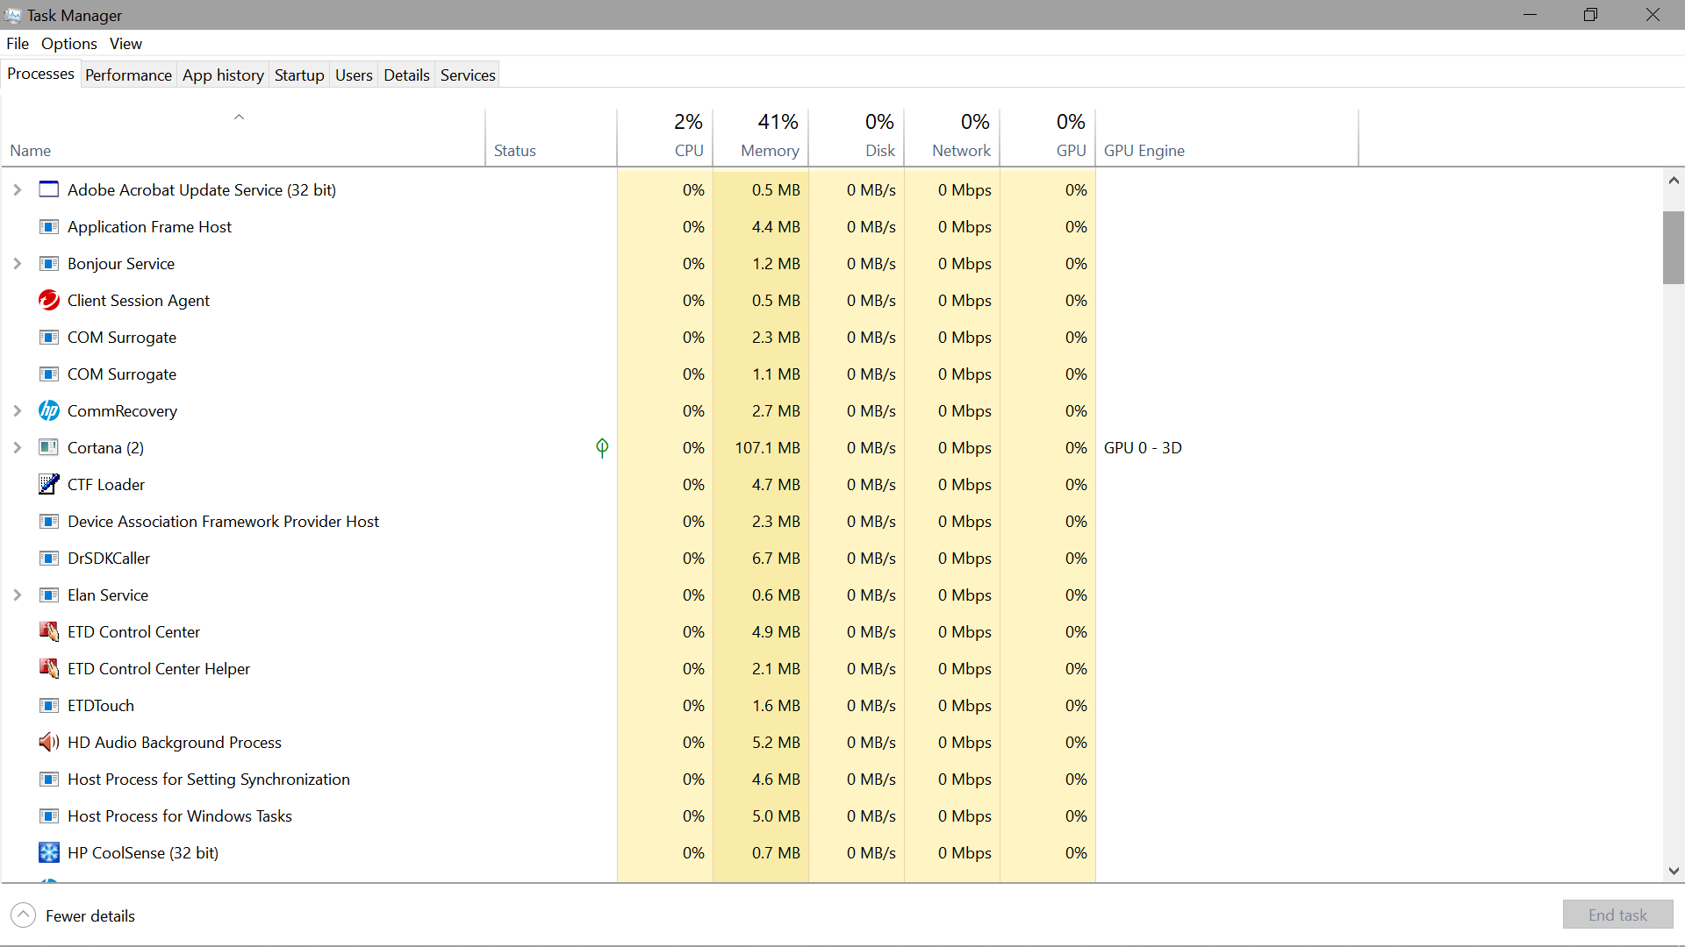
Task: Restore down the Task Manager window
Action: tap(1590, 15)
